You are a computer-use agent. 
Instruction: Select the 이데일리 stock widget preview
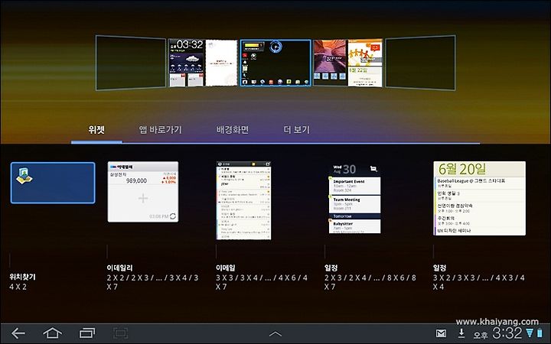tap(143, 192)
